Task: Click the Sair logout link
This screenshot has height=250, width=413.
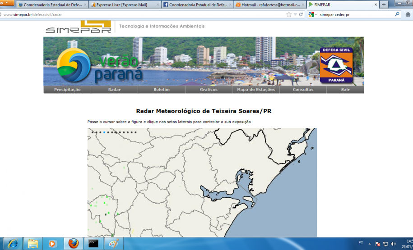Action: 345,90
